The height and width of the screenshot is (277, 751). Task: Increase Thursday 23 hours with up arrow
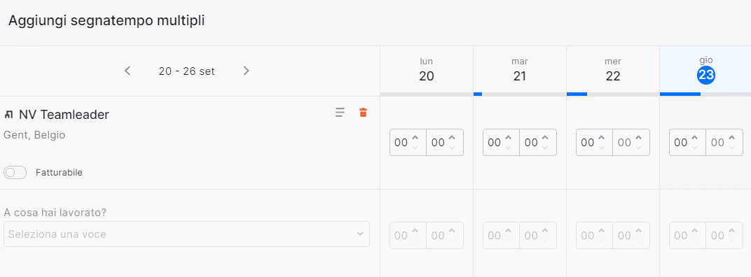point(694,138)
